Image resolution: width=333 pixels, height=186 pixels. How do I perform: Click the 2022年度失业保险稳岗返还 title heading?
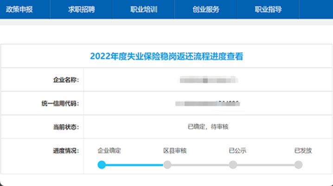click(x=166, y=56)
